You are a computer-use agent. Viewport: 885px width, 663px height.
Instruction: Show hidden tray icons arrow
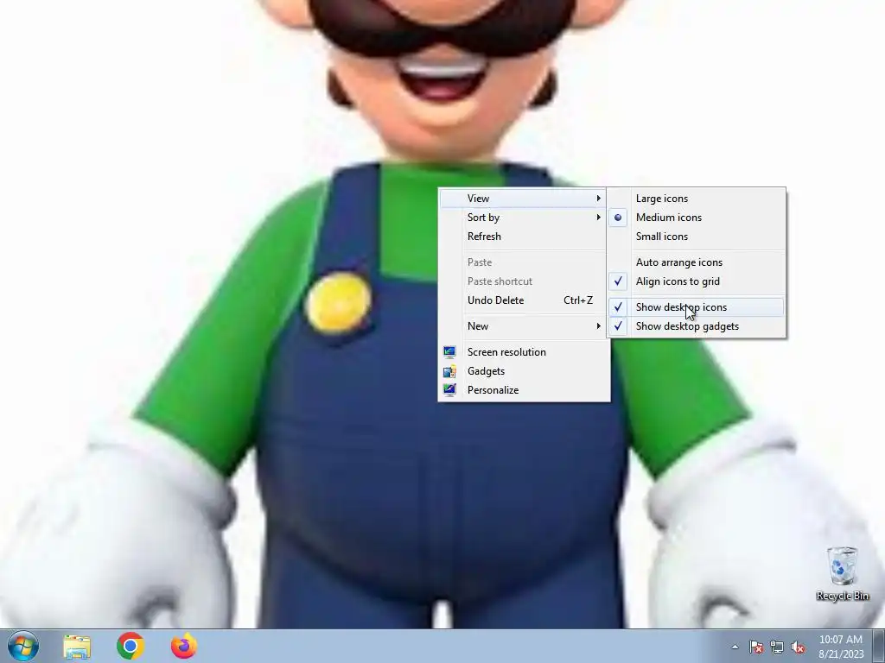(x=735, y=647)
